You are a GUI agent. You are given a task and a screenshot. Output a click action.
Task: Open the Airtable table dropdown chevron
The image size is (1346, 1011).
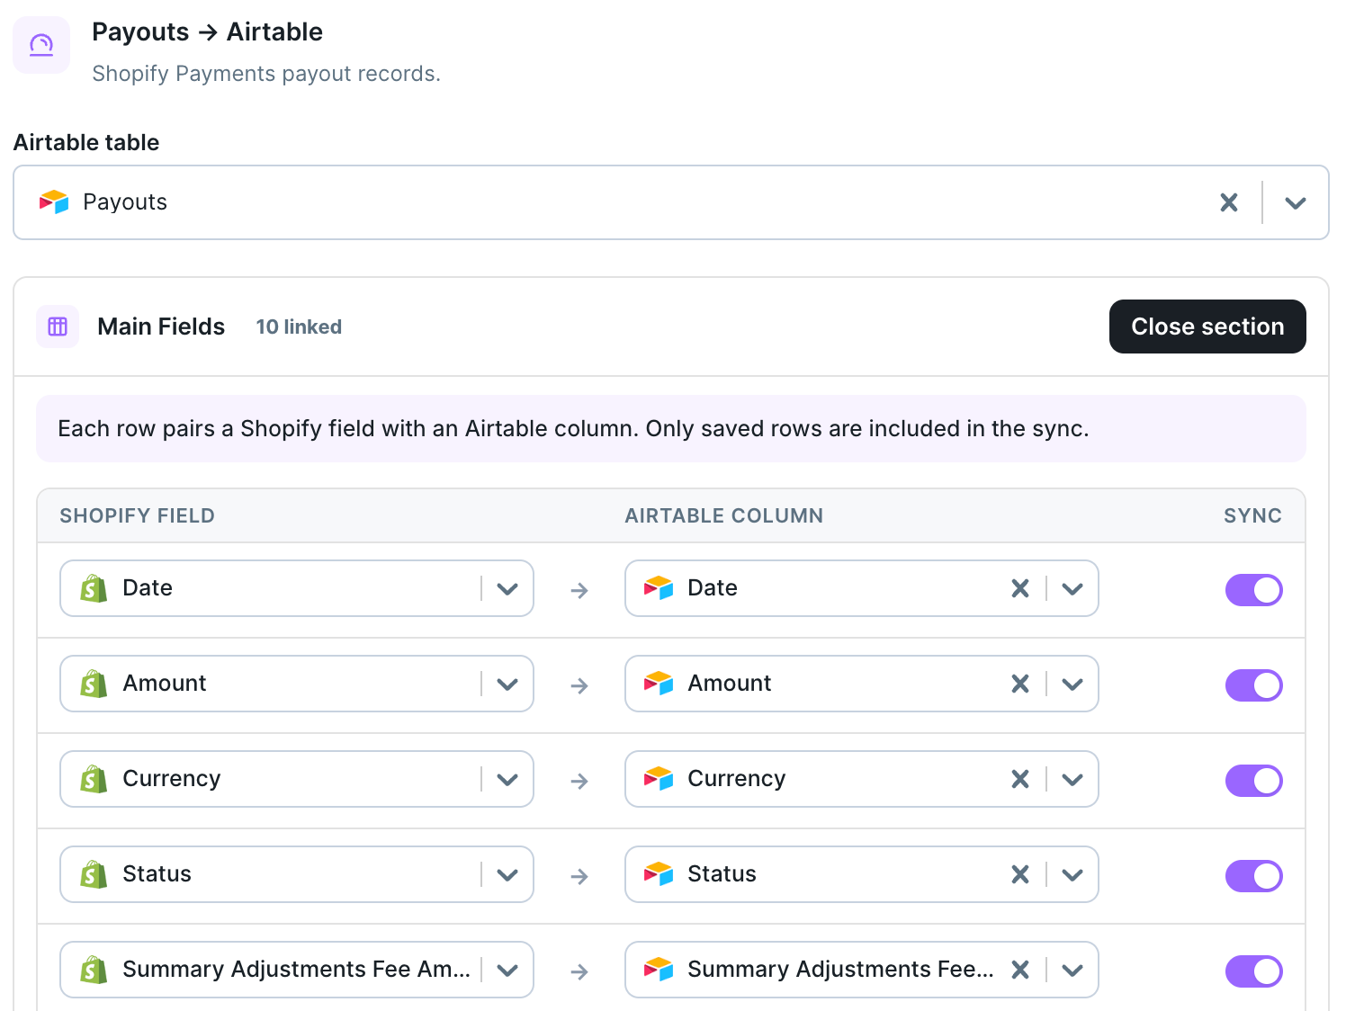pyautogui.click(x=1296, y=202)
